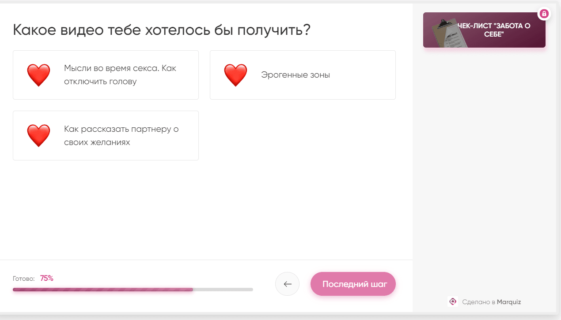Click the "75%" progress value
This screenshot has height=320, width=561.
tap(47, 278)
